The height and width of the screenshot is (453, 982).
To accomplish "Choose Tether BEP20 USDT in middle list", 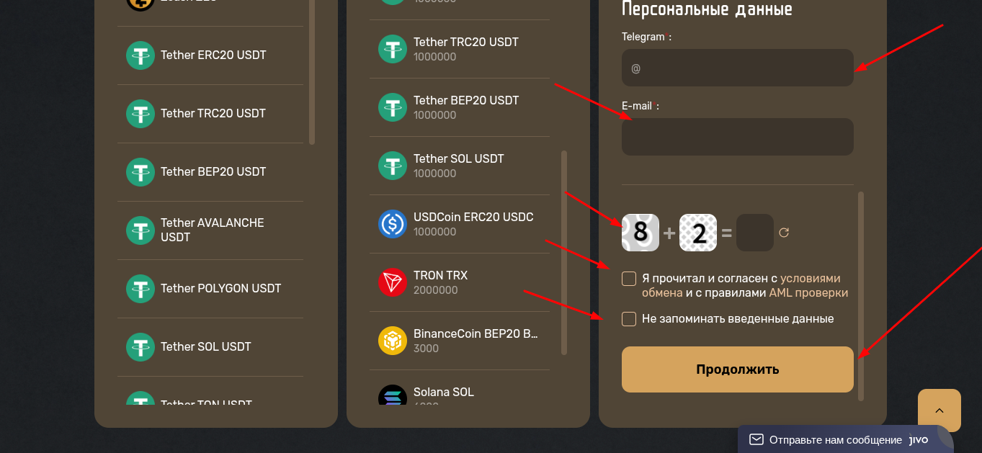I will (x=459, y=107).
